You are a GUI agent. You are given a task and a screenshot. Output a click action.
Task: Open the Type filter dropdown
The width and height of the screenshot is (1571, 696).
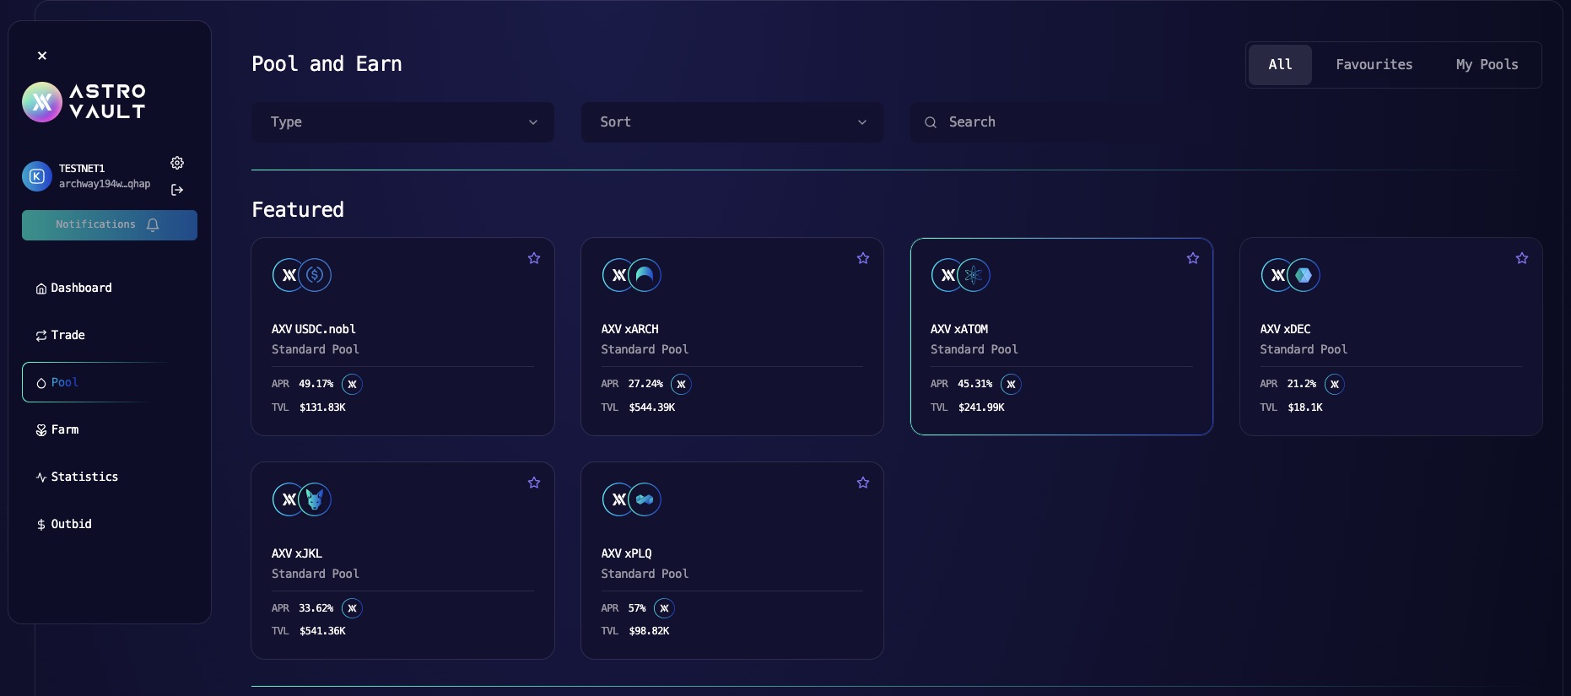[x=402, y=122]
